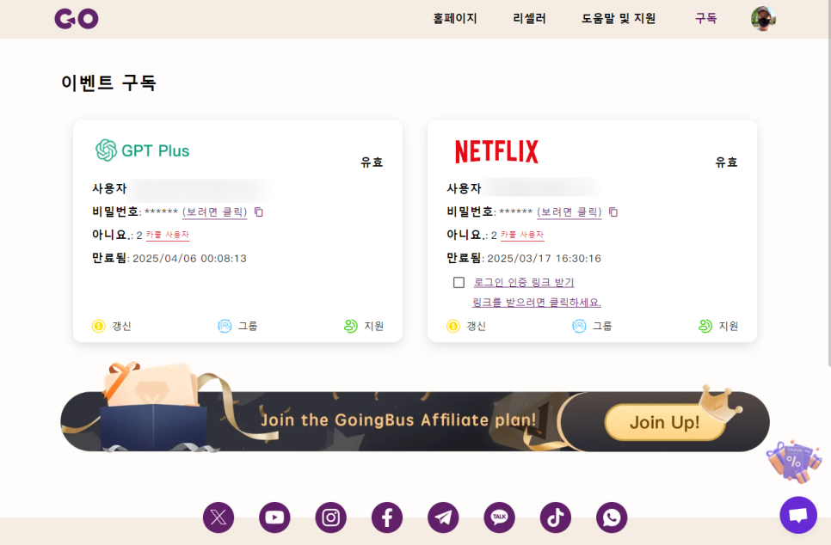The width and height of the screenshot is (831, 545).
Task: Open the 리셀러 menu item
Action: (x=529, y=19)
